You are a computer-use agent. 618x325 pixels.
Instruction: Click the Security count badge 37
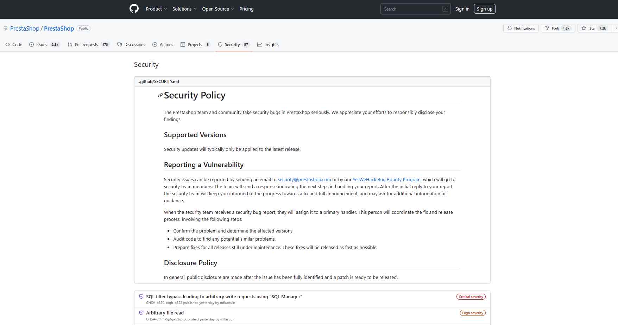pyautogui.click(x=246, y=45)
